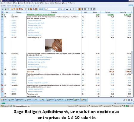Toggle italic text formatting

pos(73,9)
